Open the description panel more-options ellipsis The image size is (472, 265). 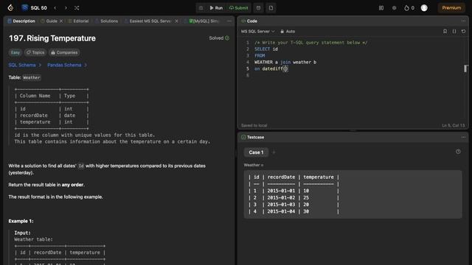point(229,21)
